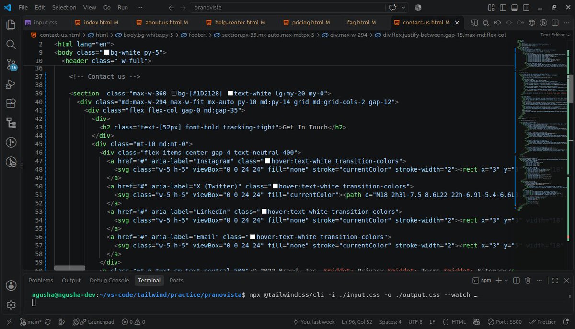Switch to the Debug Console tab
The width and height of the screenshot is (575, 329).
pos(109,281)
